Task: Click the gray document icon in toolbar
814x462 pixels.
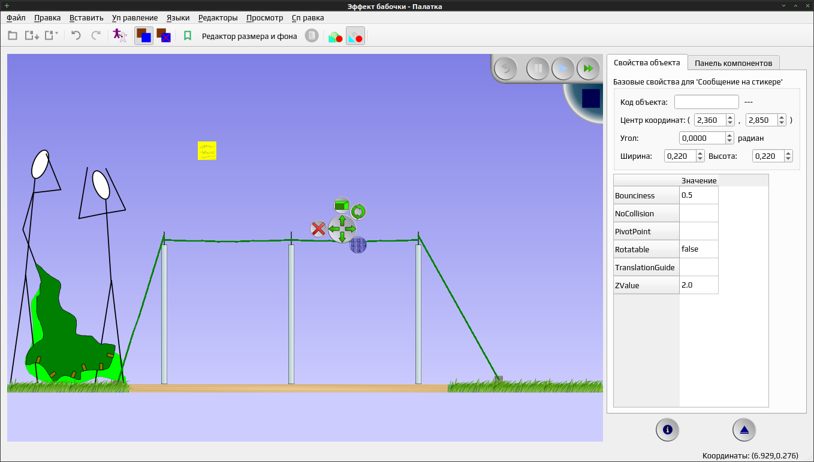Action: tap(312, 36)
